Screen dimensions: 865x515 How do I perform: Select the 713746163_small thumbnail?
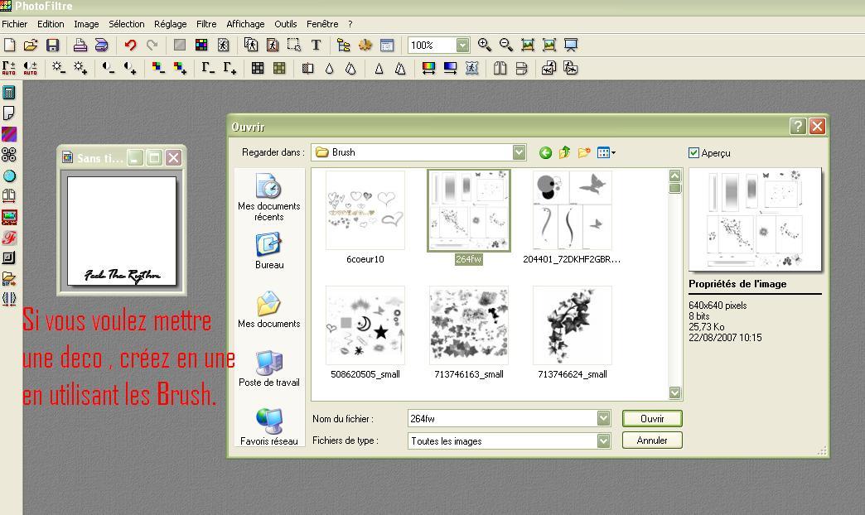click(469, 325)
